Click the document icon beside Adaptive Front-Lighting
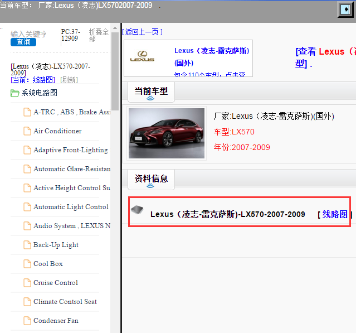The image size is (356, 333). point(27,150)
